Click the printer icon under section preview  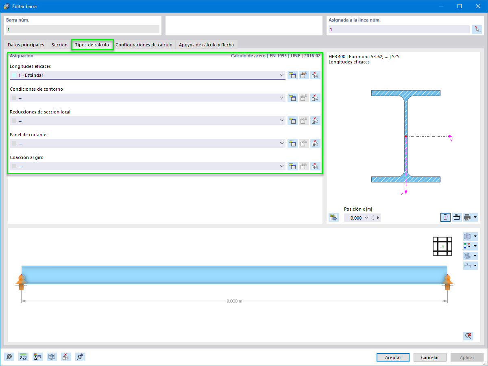[x=467, y=217]
